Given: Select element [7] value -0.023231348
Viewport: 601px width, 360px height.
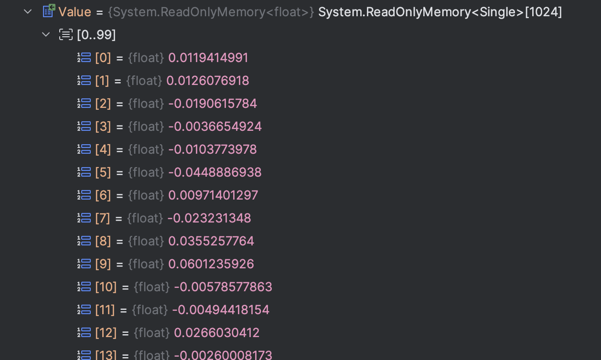Looking at the screenshot, I should pos(209,218).
